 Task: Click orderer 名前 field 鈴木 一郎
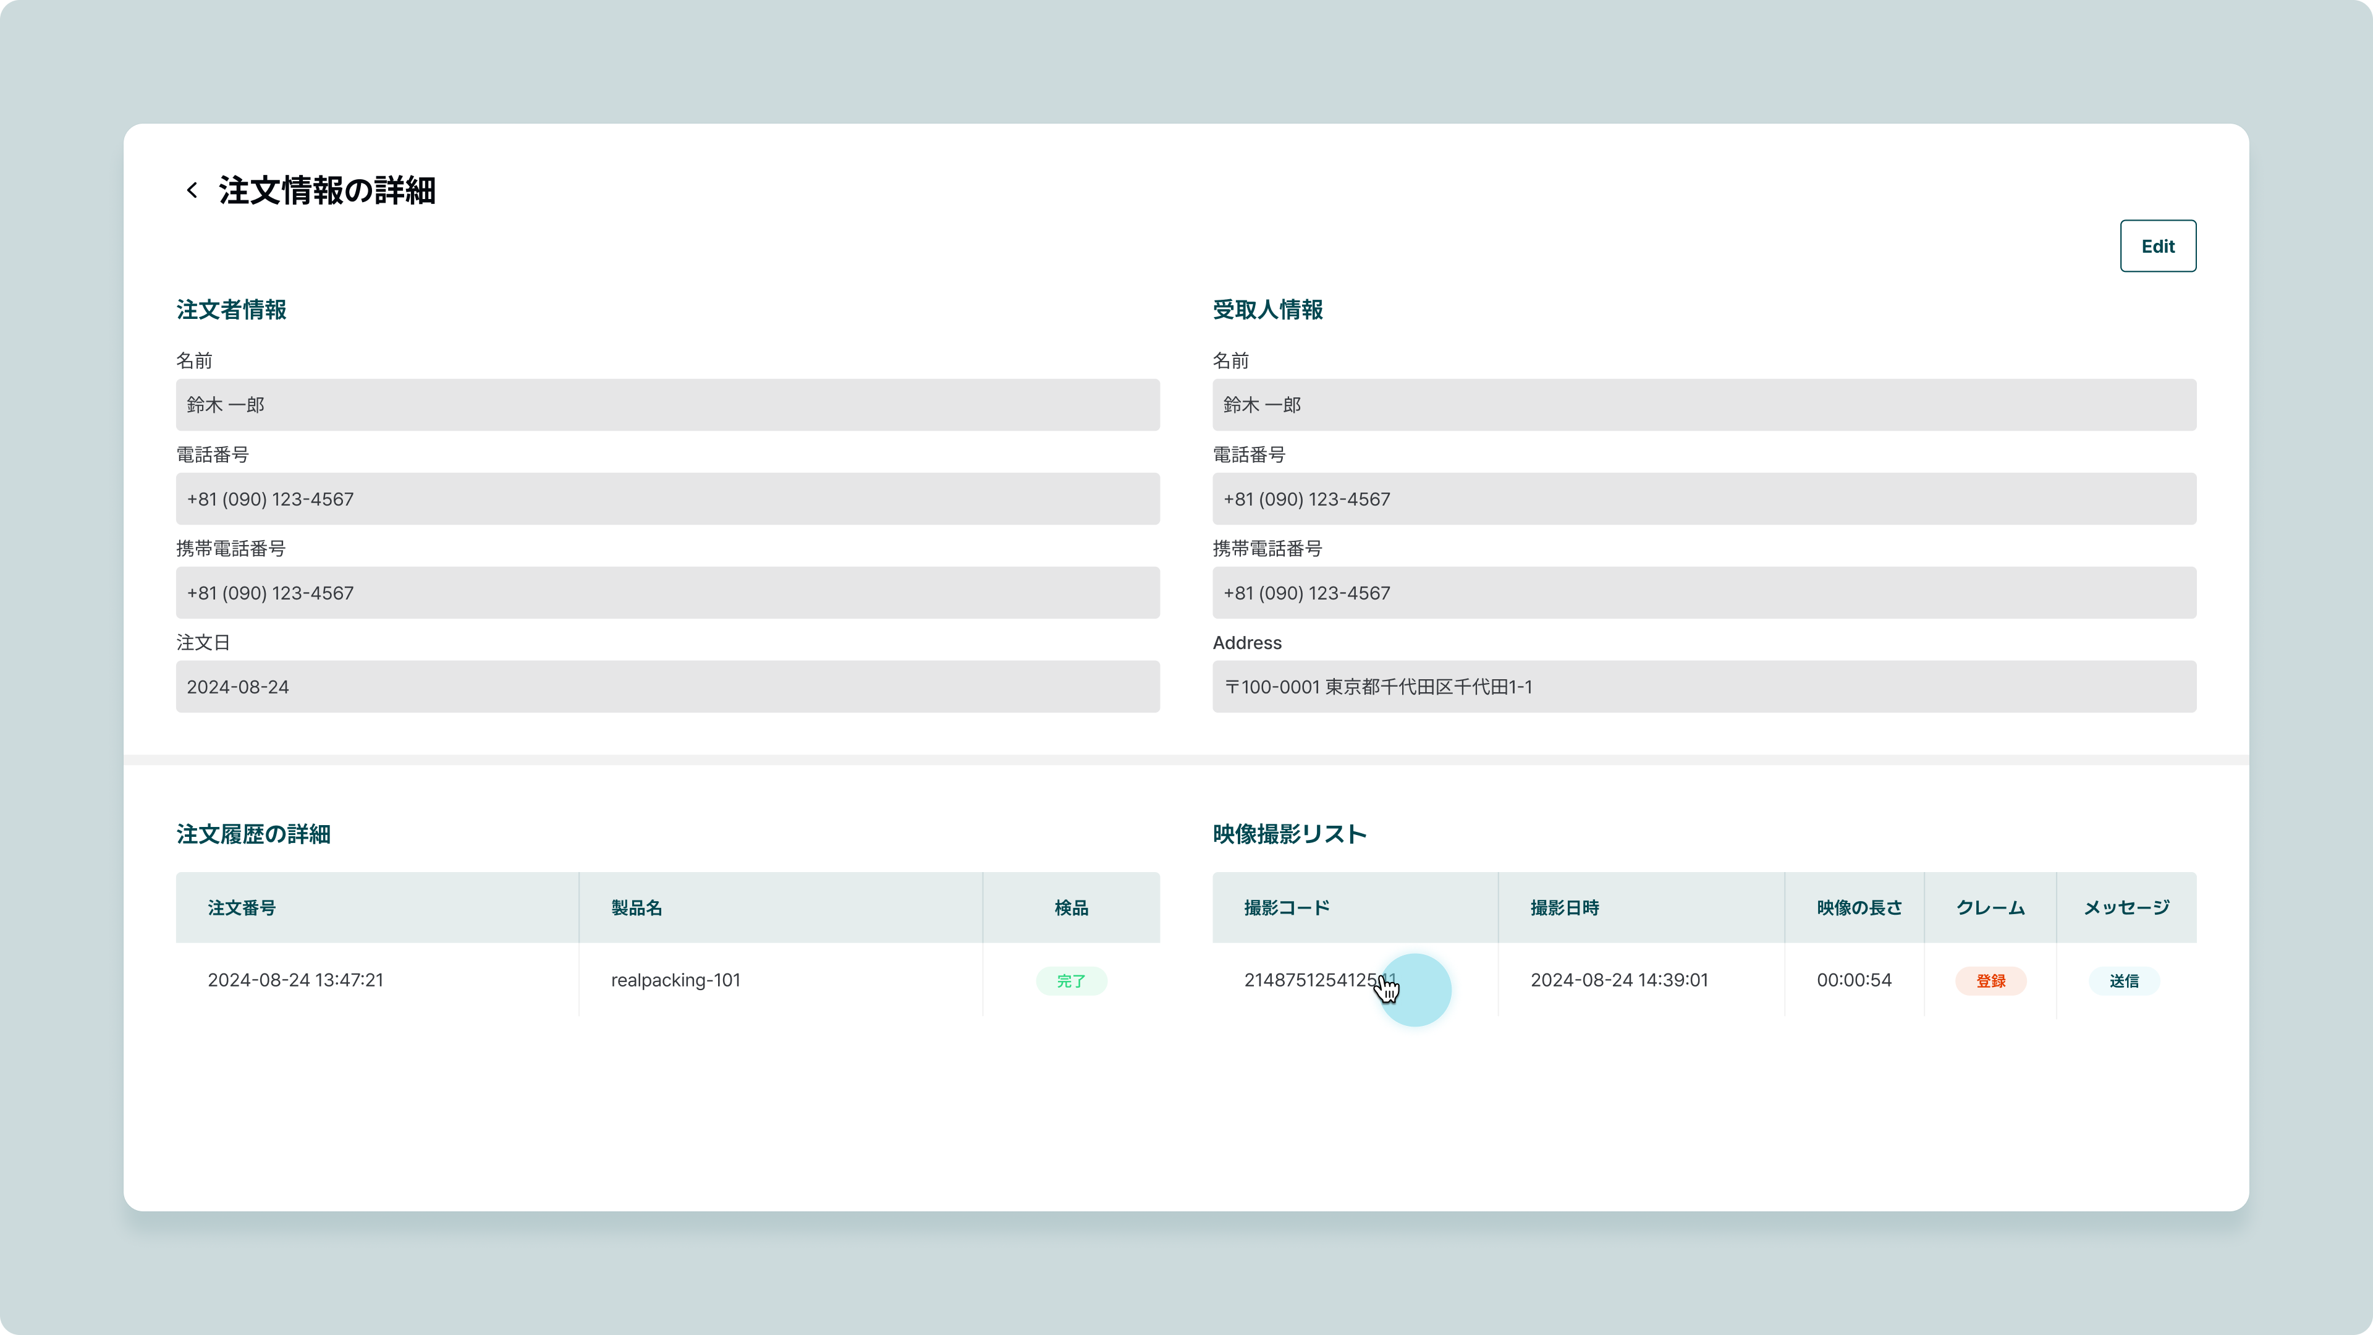tap(667, 404)
